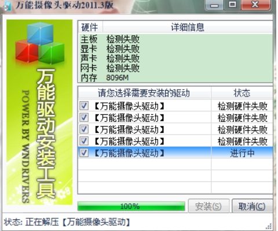The height and width of the screenshot is (231, 278).
Task: Click the colored cubes logo
Action: tap(40, 43)
